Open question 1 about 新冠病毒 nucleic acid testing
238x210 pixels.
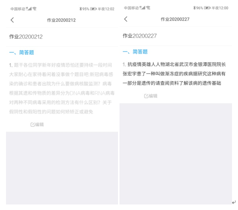62,88
